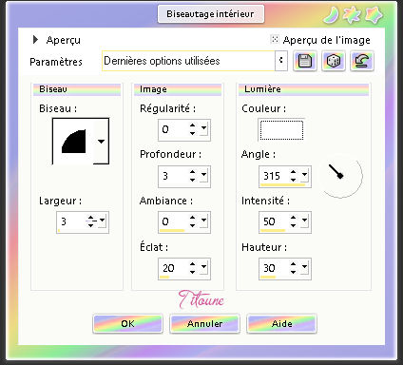Decrease the Éclat value
Viewport: 403px width, 365px height.
pos(193,272)
